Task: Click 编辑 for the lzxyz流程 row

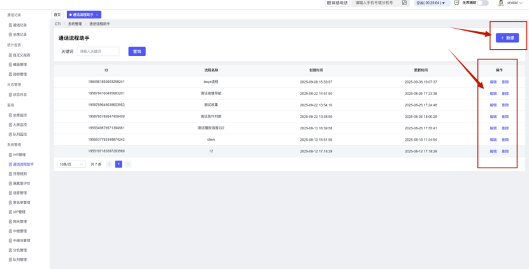Action: pos(493,82)
